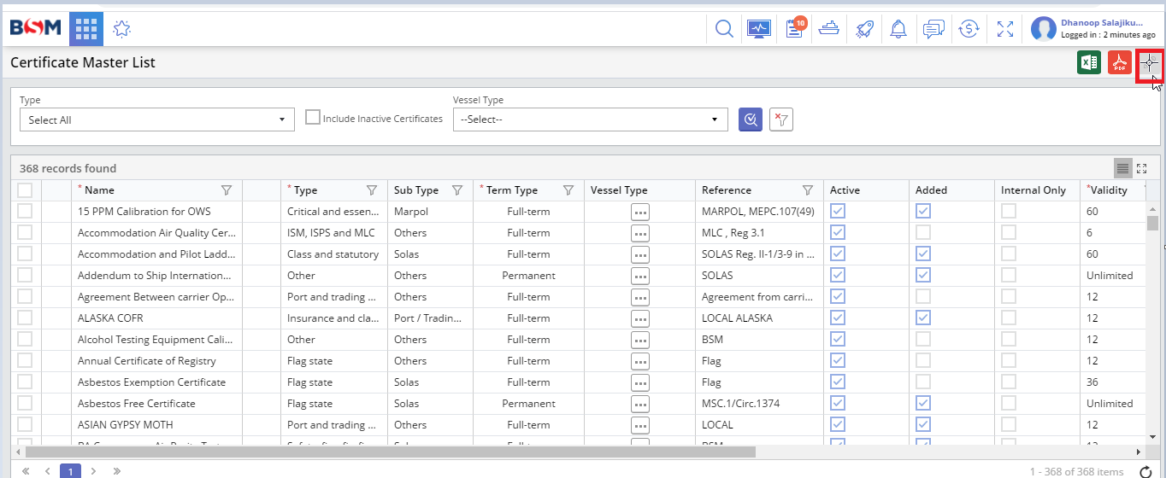
Task: Open the chat messages icon
Action: click(933, 29)
